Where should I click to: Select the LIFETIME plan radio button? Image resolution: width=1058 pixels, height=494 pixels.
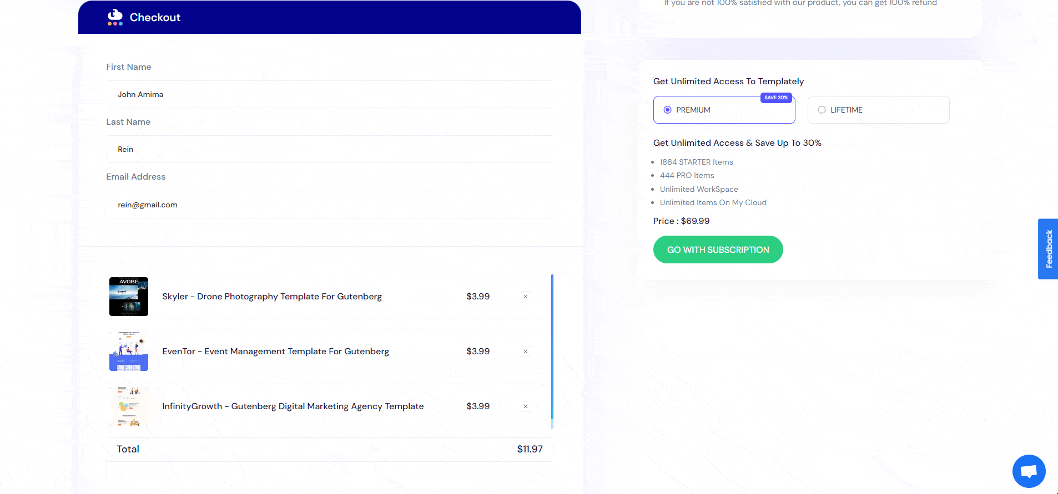point(822,110)
